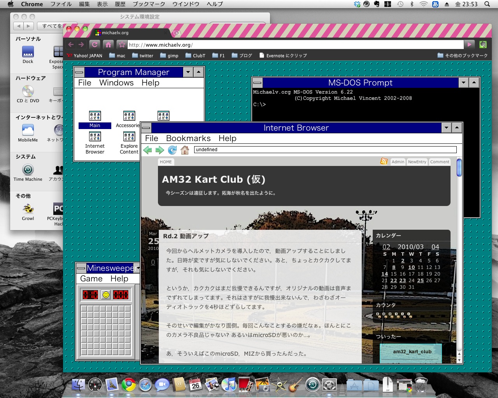The image size is (498, 398).
Task: Click the green forward arrow in Internet Browser
Action: tap(160, 150)
